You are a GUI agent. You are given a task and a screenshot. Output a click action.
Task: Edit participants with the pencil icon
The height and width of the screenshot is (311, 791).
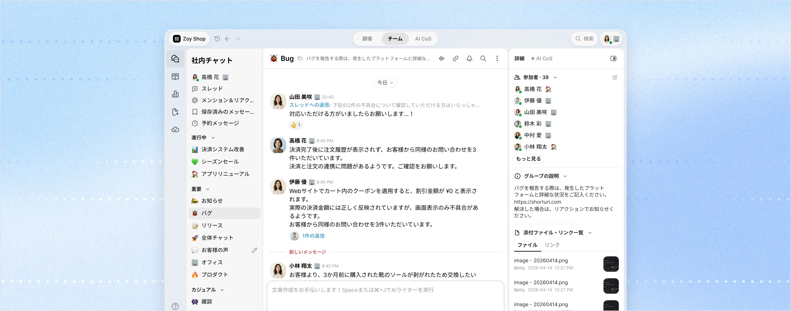tap(615, 77)
